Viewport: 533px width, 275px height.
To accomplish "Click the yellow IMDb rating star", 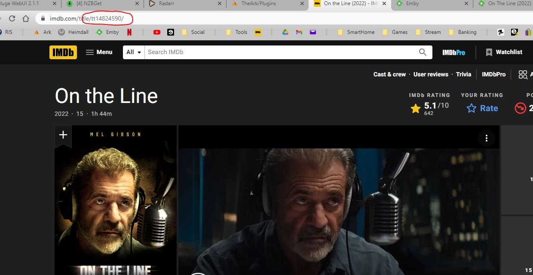I will pos(416,109).
